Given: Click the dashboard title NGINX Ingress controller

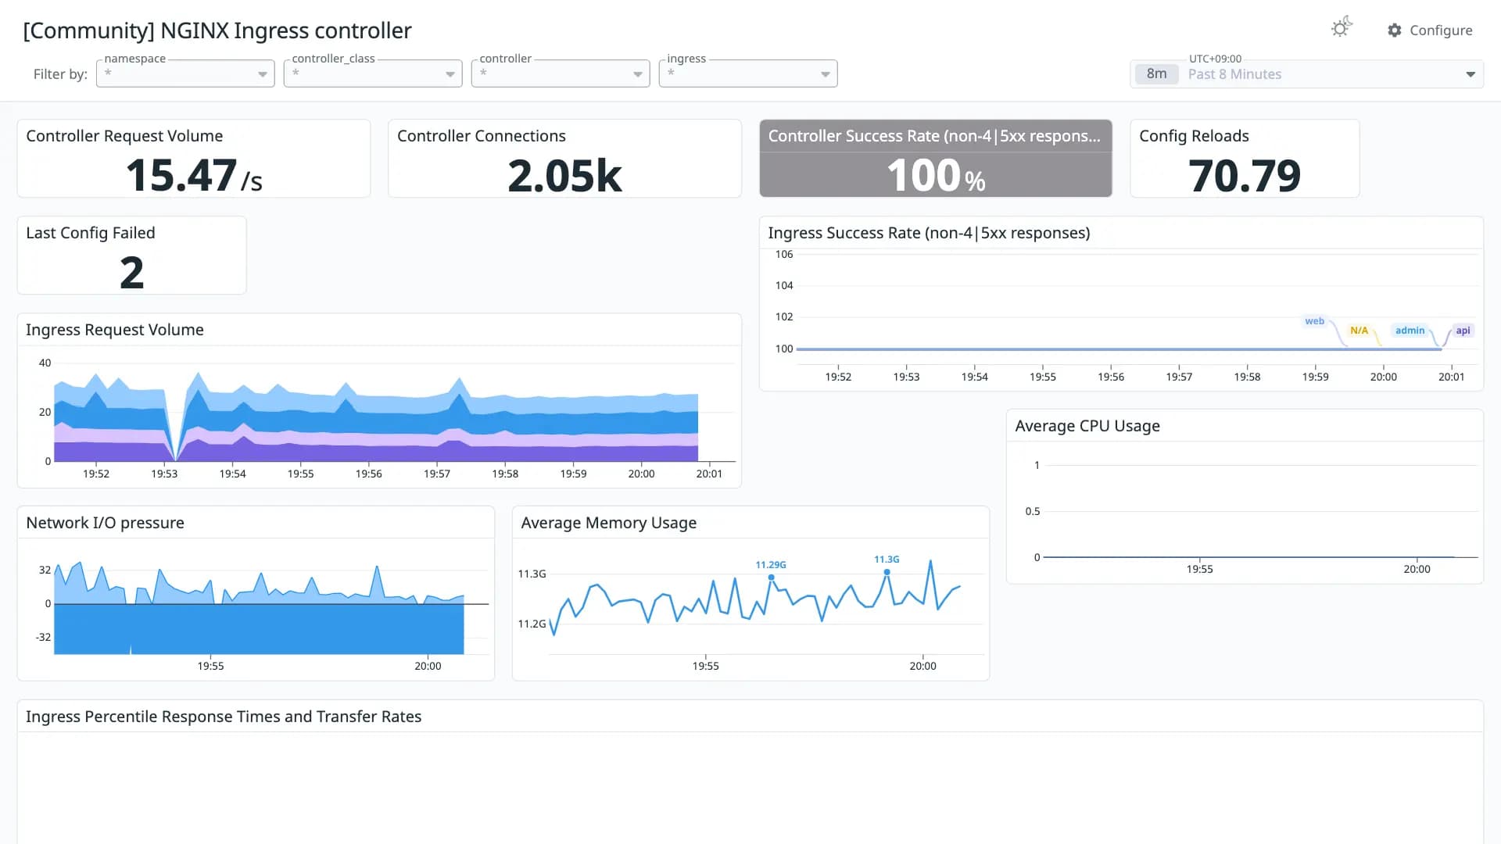Looking at the screenshot, I should [217, 30].
